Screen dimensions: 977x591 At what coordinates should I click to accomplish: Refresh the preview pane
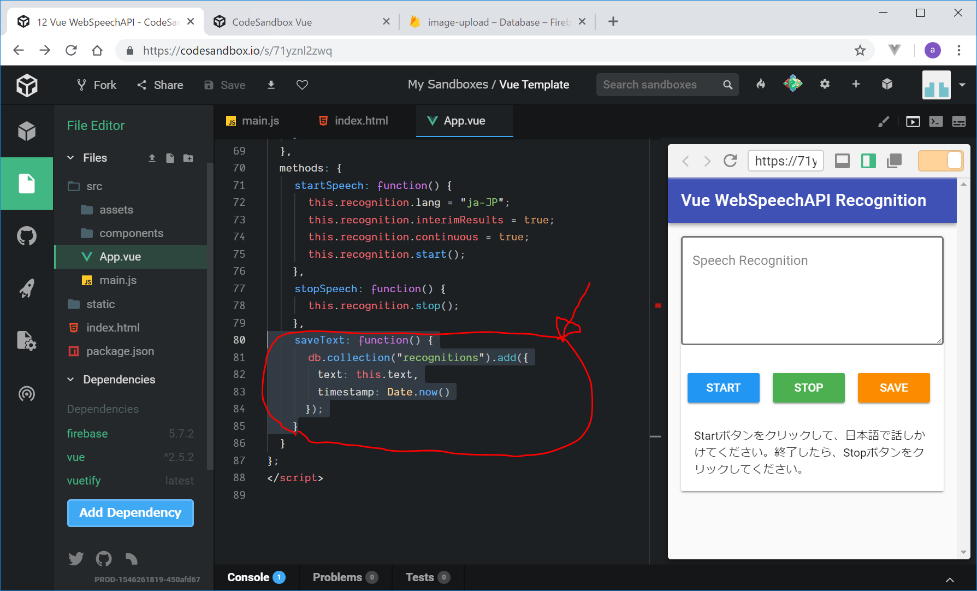[x=730, y=161]
